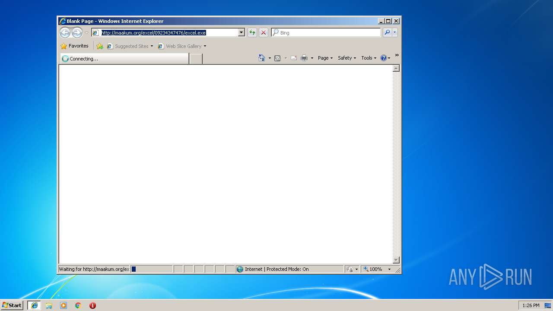Maximize the Internet Explorer window
Screen dimensions: 553x311
click(x=388, y=21)
